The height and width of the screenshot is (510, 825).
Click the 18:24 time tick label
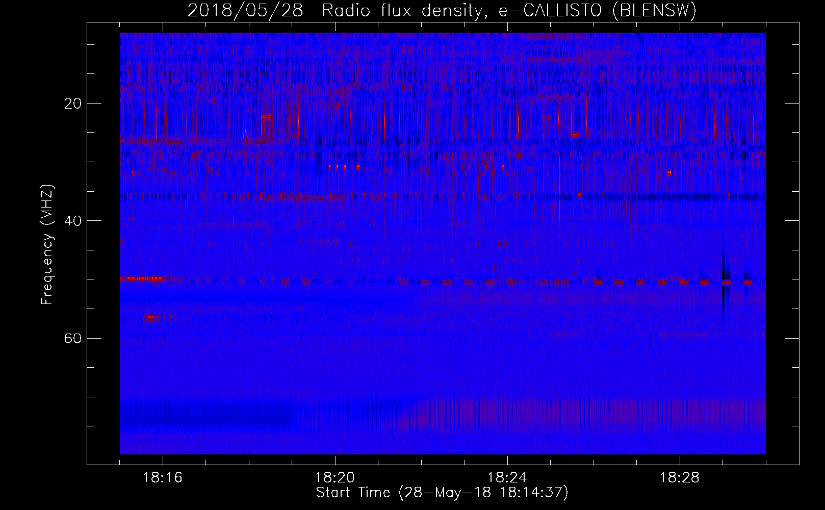[x=507, y=478]
